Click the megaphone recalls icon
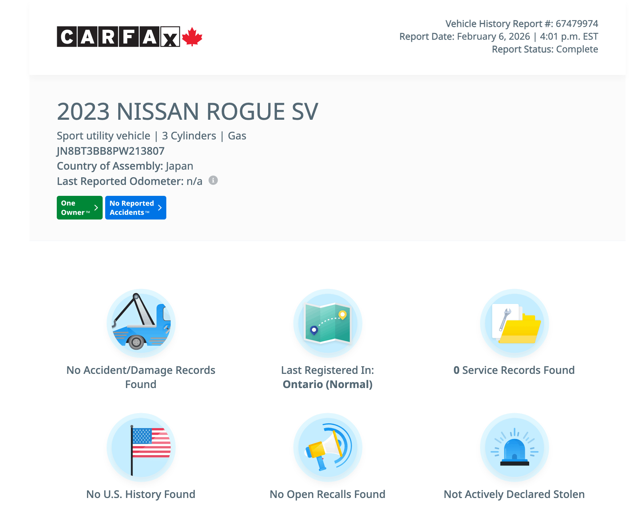The height and width of the screenshot is (514, 642). click(328, 447)
